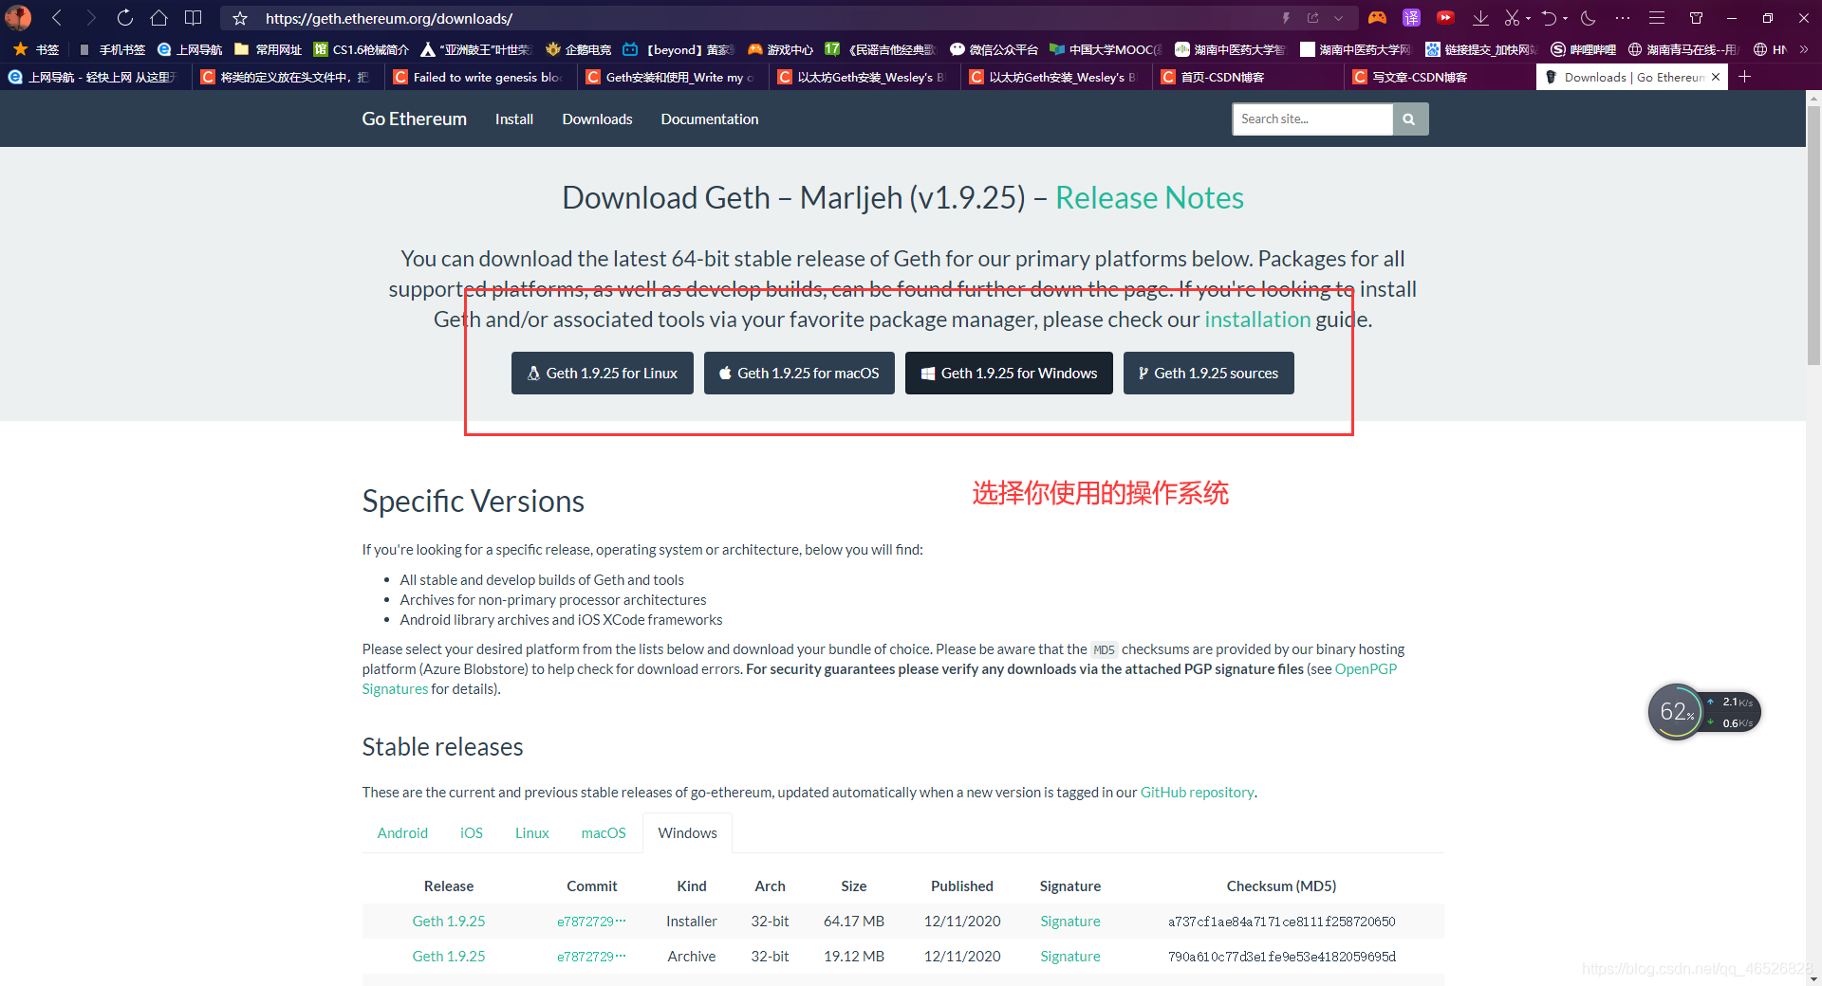Viewport: 1822px width, 986px height.
Task: Submit search with the magnifier button
Action: (1410, 119)
